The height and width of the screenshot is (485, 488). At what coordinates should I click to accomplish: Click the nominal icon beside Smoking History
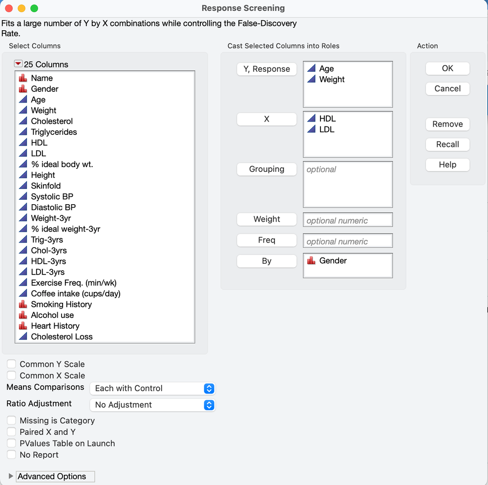click(22, 304)
